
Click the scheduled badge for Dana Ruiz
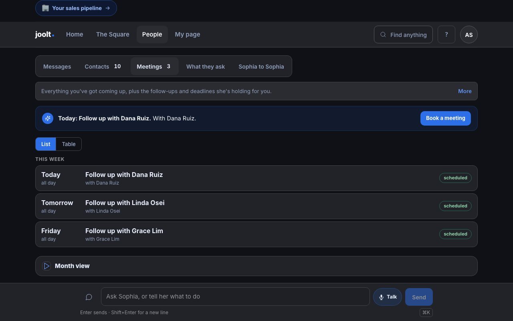click(x=455, y=178)
